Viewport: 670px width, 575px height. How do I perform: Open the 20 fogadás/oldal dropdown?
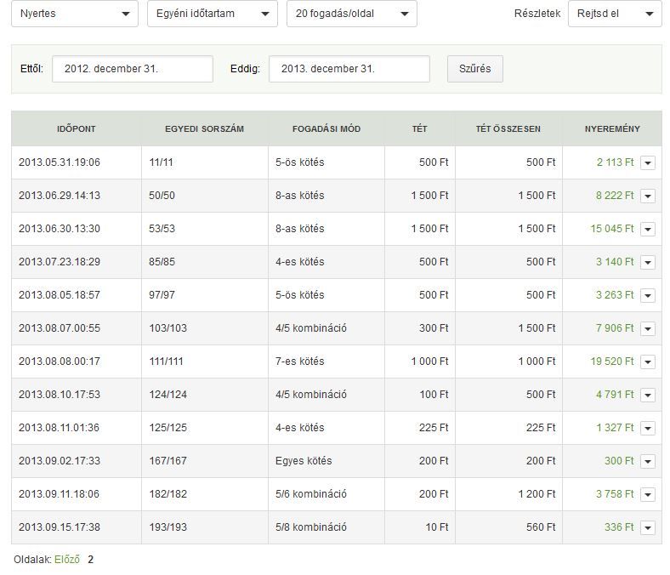352,14
